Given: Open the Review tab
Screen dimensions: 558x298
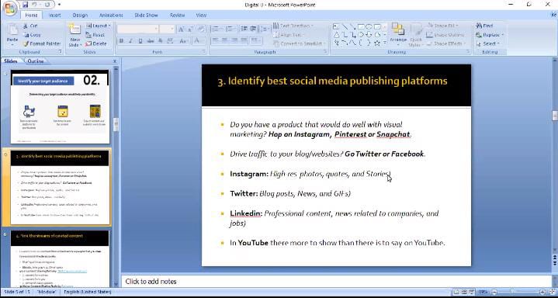Looking at the screenshot, I should tap(177, 16).
